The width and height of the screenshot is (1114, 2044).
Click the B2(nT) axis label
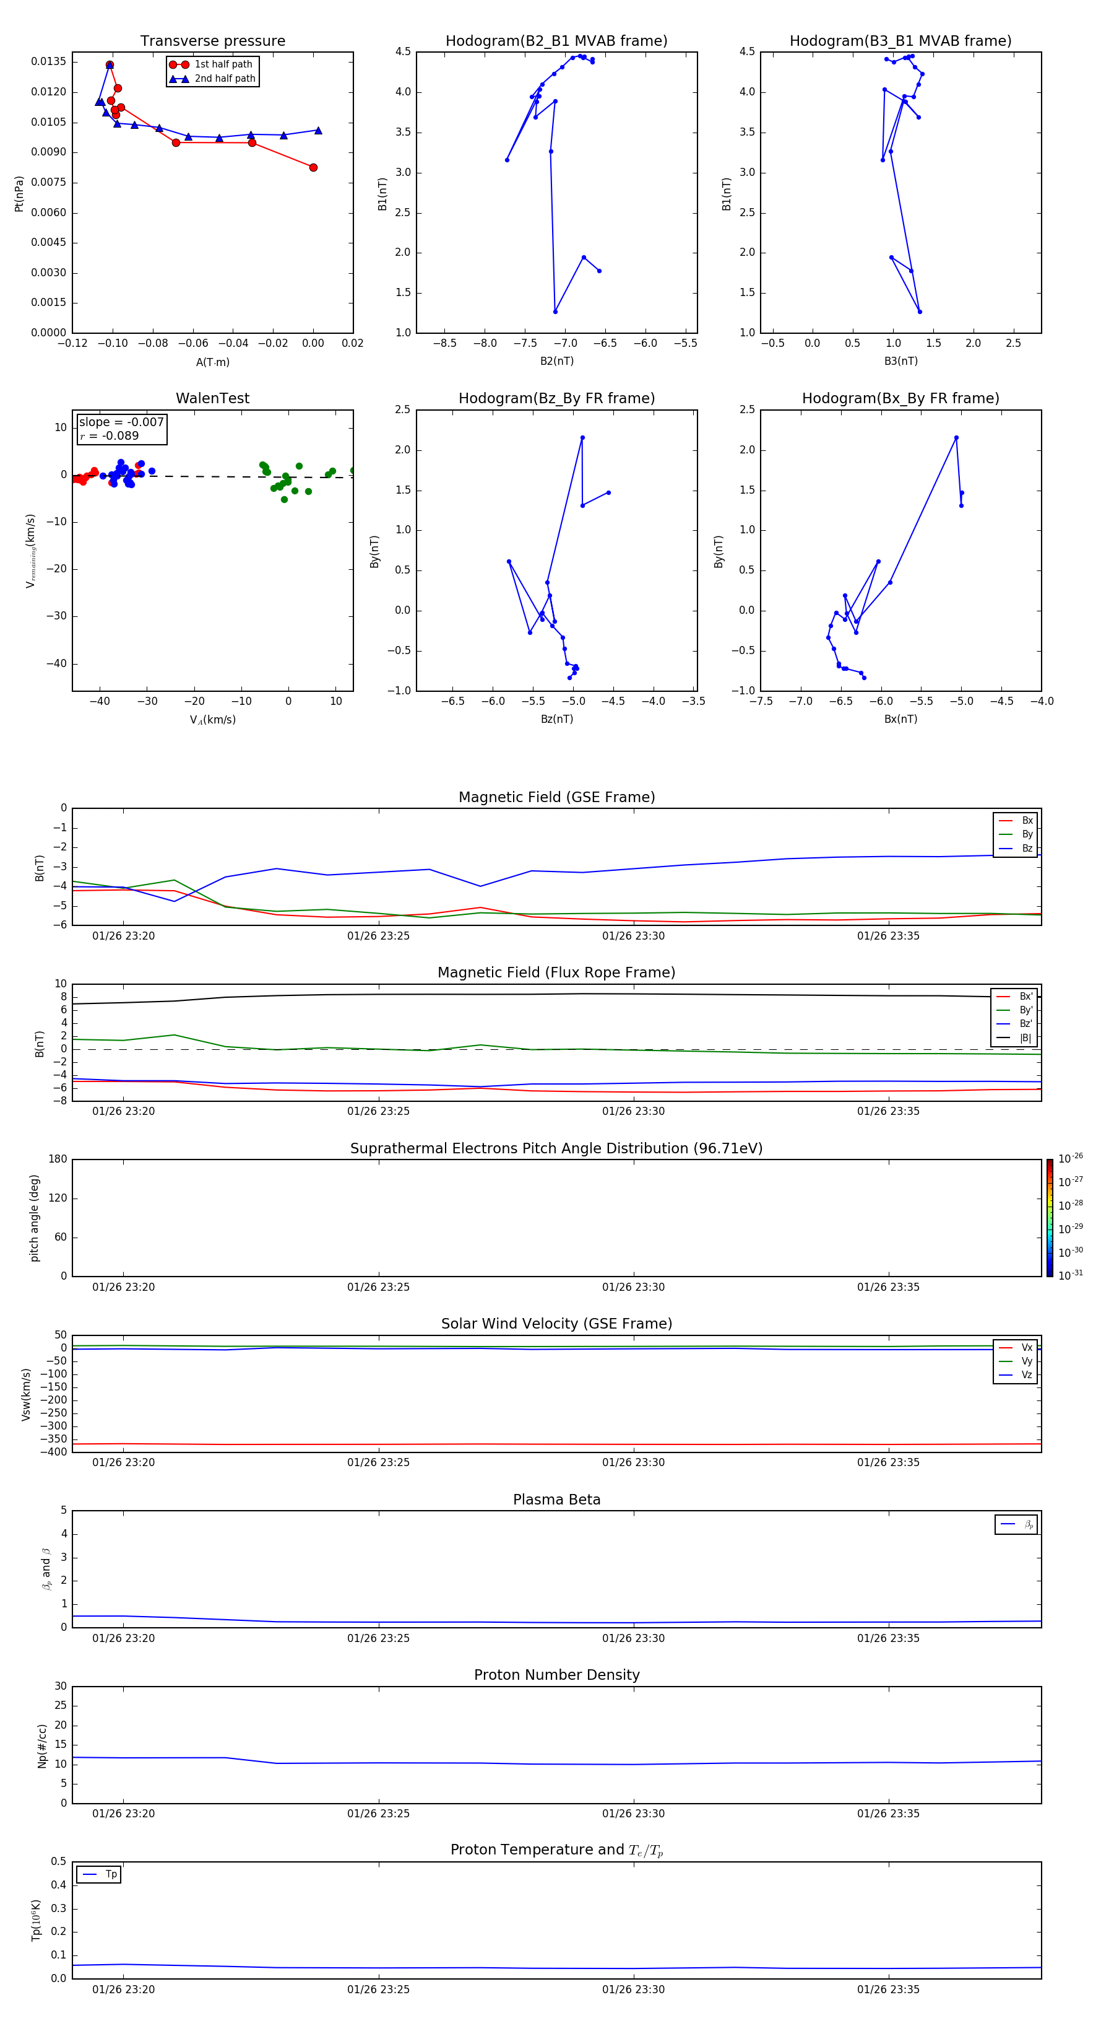click(556, 361)
